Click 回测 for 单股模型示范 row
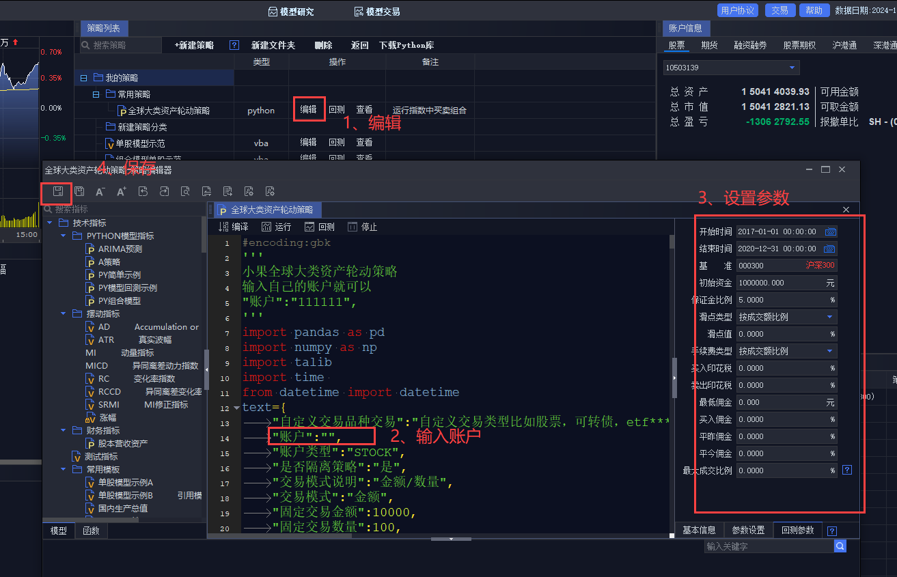 point(336,142)
